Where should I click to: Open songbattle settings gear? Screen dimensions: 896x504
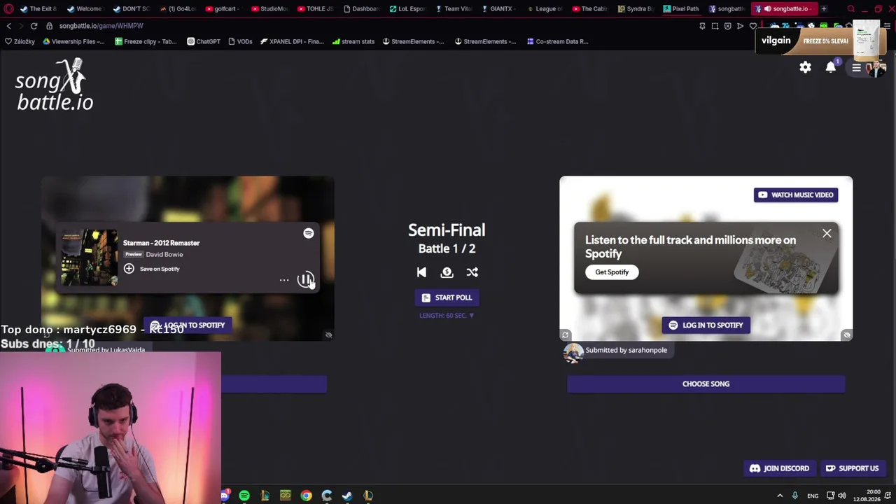pyautogui.click(x=805, y=67)
